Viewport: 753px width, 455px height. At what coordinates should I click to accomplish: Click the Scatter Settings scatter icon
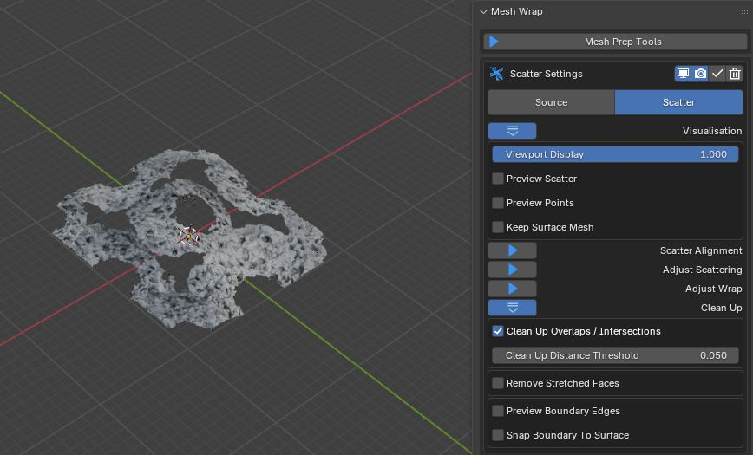496,74
